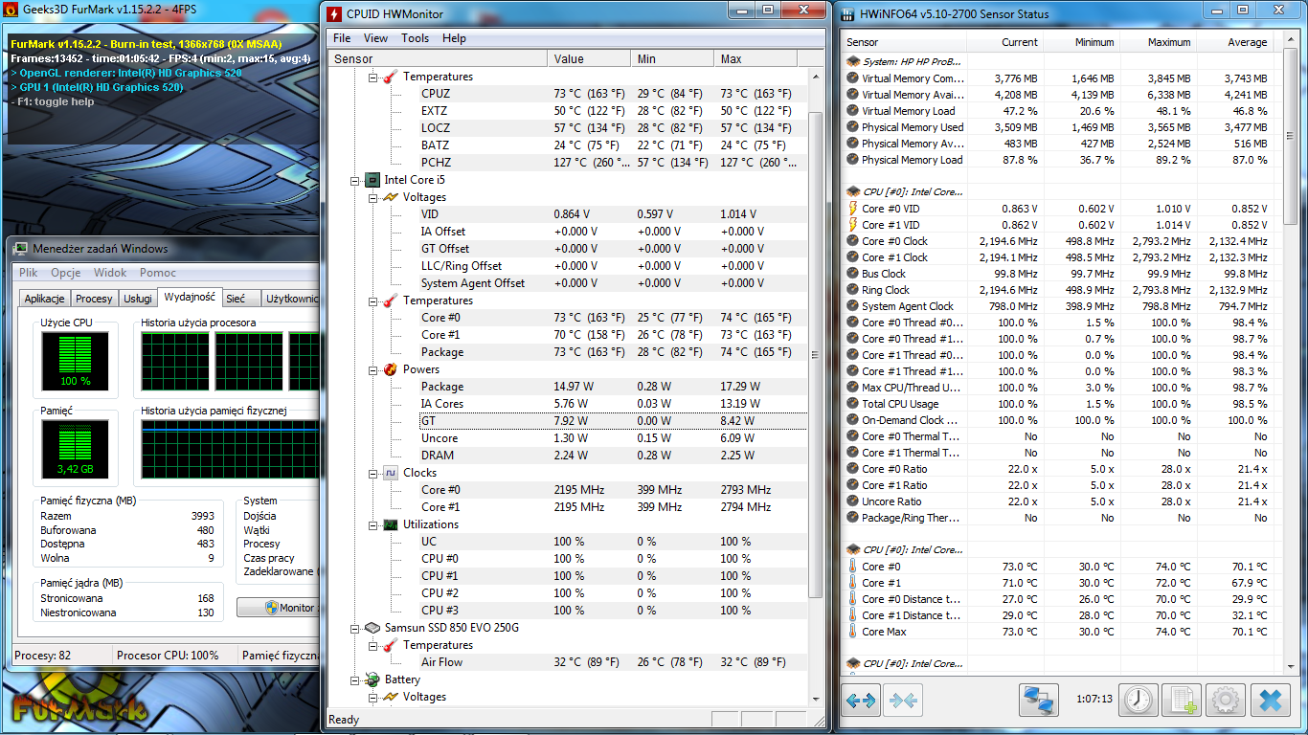Click the Virtual Memory Load icon in HWiNFO64
1308x735 pixels.
coord(853,111)
